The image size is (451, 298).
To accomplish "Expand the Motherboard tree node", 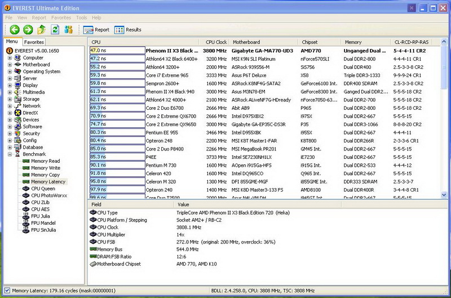I will pos(10,64).
